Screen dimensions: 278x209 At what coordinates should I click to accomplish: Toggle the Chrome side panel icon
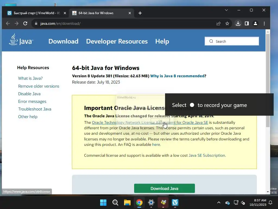[247, 23]
